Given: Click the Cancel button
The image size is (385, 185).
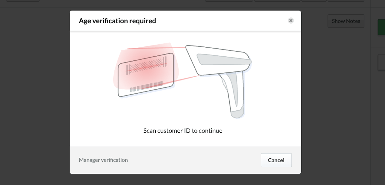Looking at the screenshot, I should coord(276,160).
